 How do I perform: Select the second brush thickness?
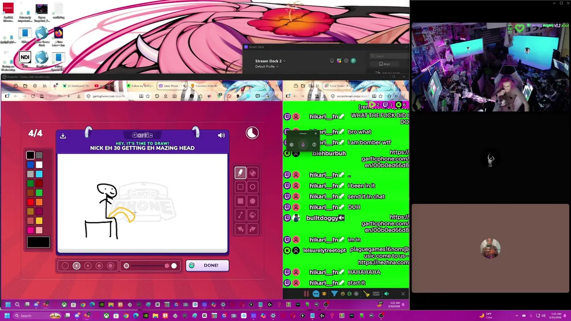76,266
